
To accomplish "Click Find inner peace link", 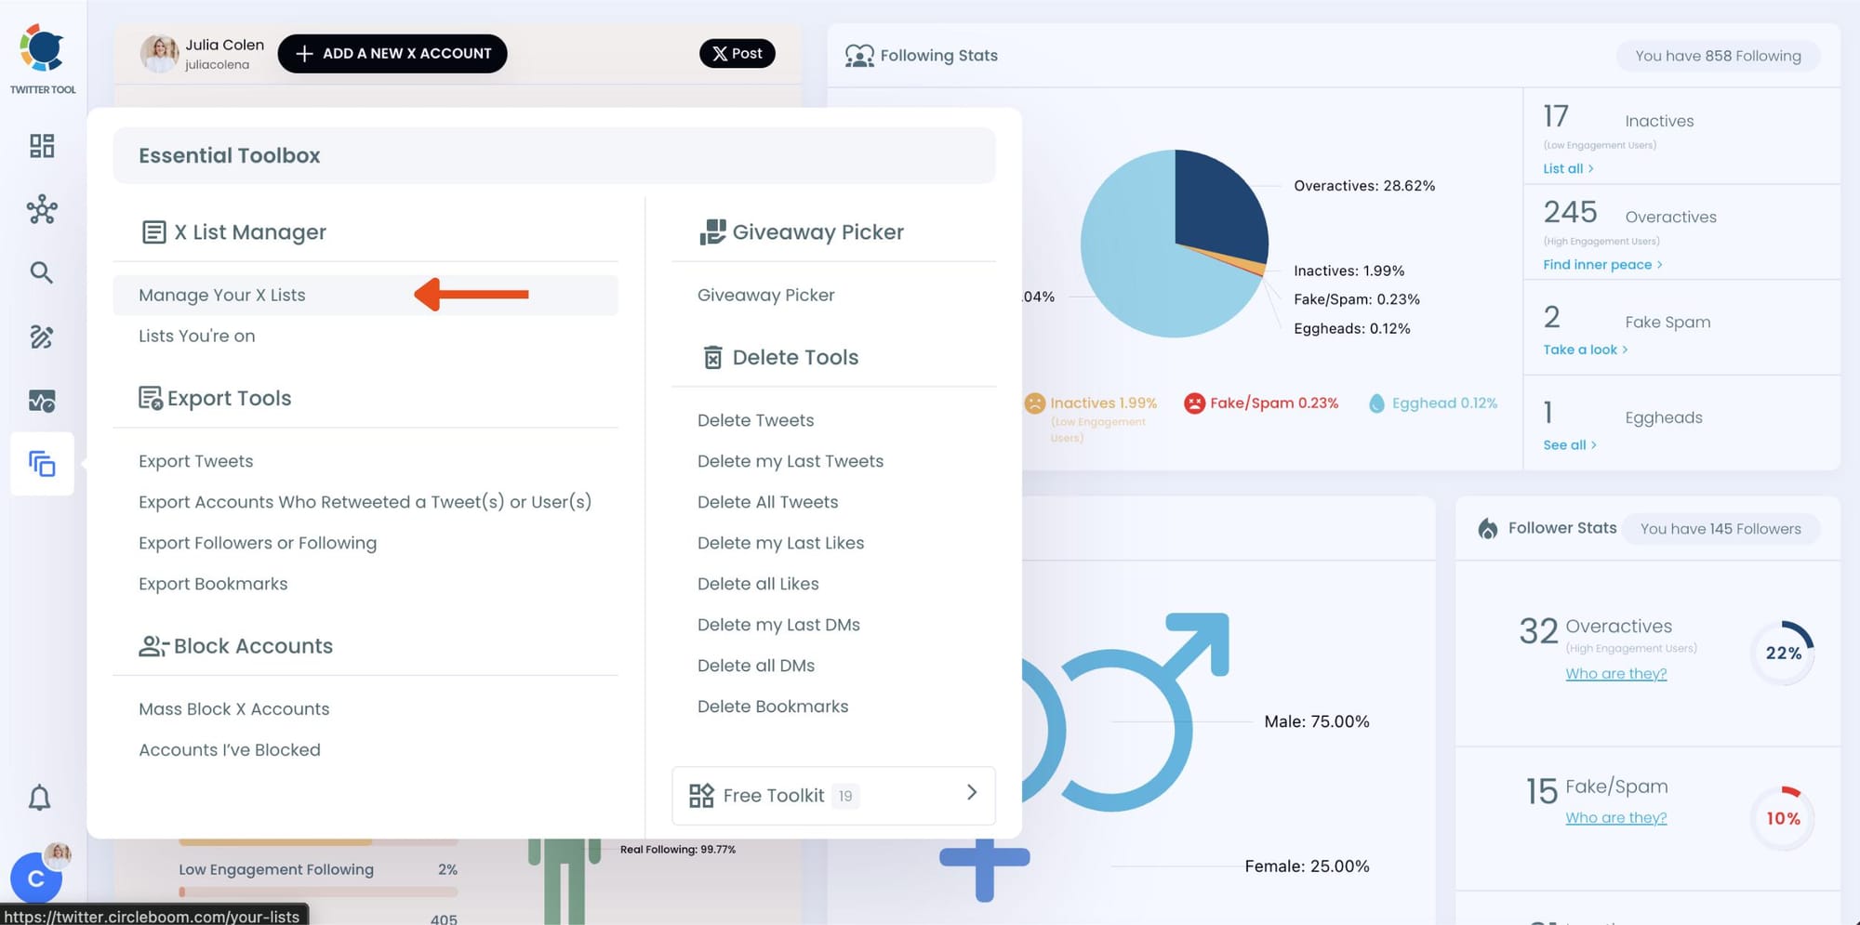I will (1602, 265).
